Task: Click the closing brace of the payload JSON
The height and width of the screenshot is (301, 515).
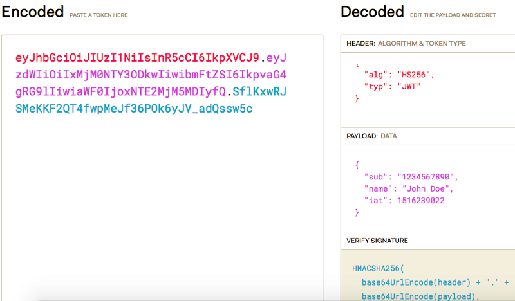Action: [x=357, y=212]
